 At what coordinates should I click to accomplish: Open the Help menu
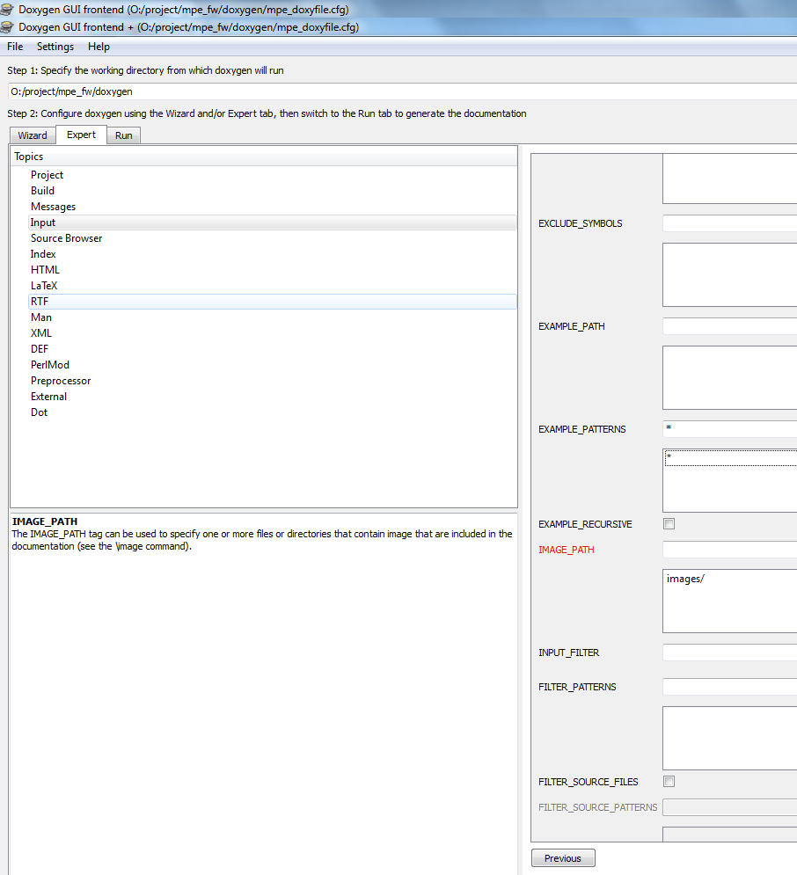point(99,47)
